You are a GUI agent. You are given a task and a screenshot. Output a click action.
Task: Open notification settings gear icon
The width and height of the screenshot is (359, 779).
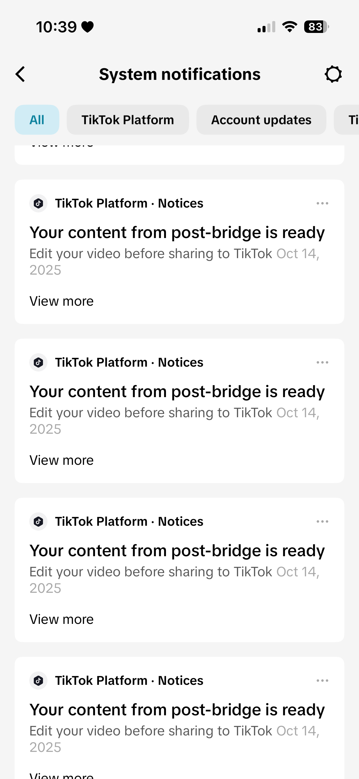pyautogui.click(x=333, y=74)
